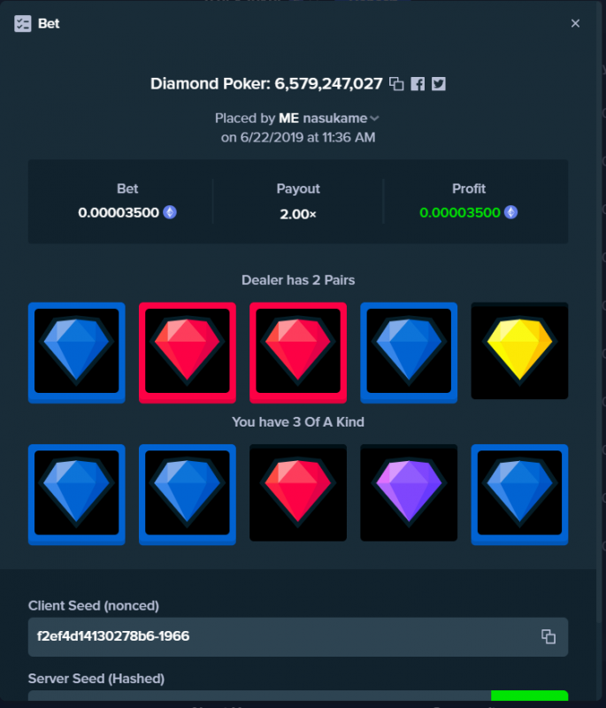This screenshot has width=606, height=708.
Task: Click the 'You have 3 Of A Kind' text
Action: [298, 422]
